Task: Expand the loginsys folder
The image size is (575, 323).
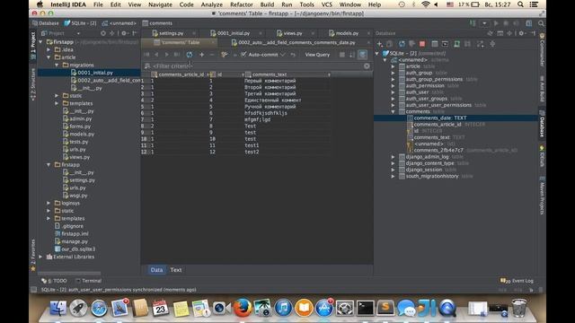Action: click(x=49, y=203)
